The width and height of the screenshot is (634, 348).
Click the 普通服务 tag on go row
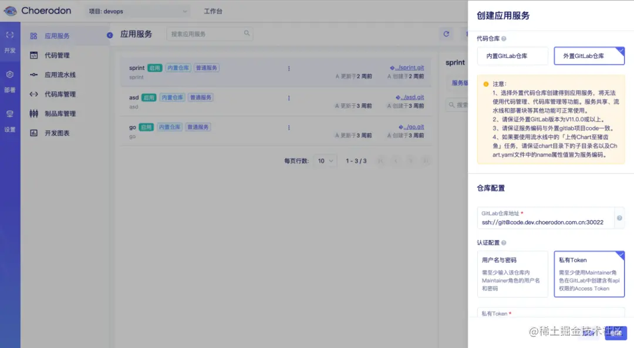click(x=198, y=127)
